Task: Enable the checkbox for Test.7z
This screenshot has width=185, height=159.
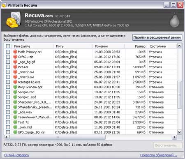Action: coord(8,122)
